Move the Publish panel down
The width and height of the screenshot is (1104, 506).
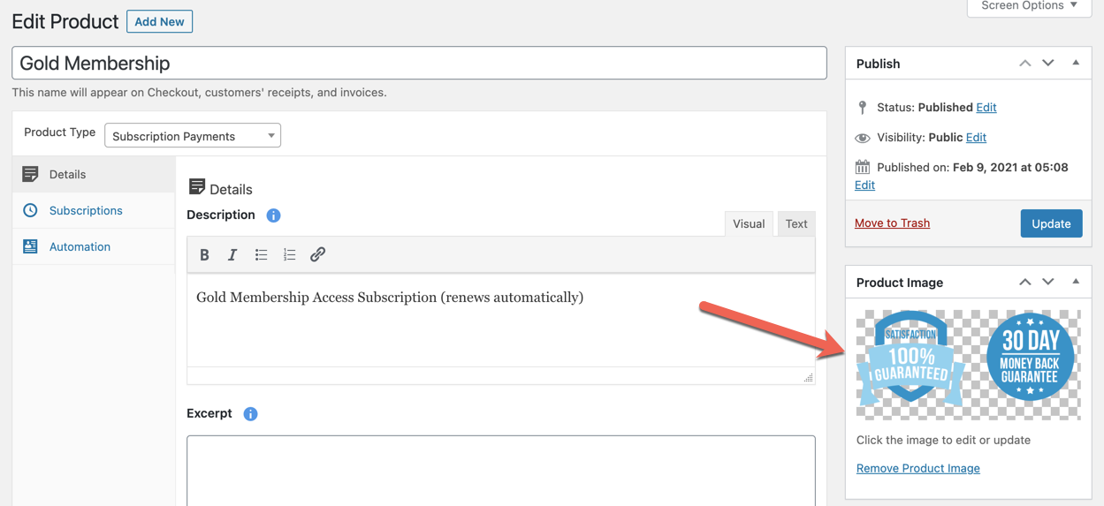1048,63
